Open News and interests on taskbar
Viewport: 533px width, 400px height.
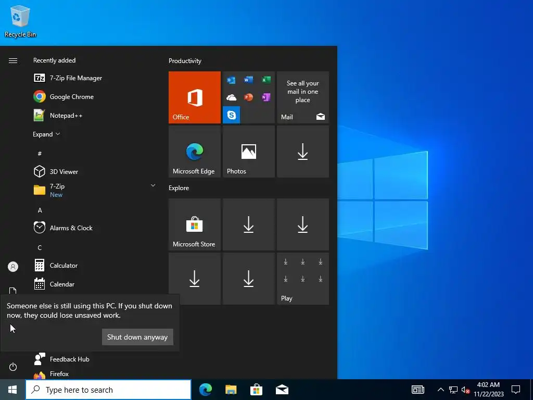pyautogui.click(x=418, y=390)
